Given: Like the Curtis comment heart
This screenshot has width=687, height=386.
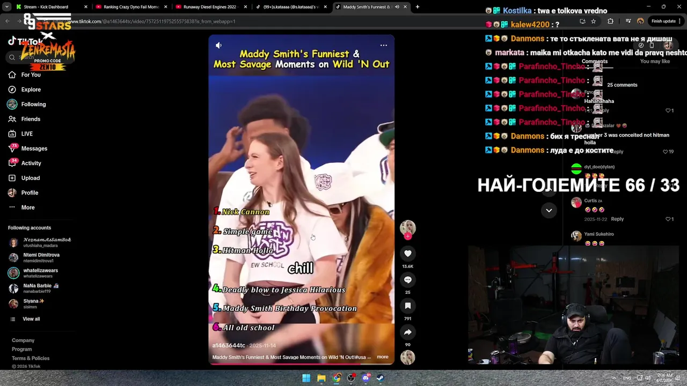Looking at the screenshot, I should pyautogui.click(x=668, y=219).
